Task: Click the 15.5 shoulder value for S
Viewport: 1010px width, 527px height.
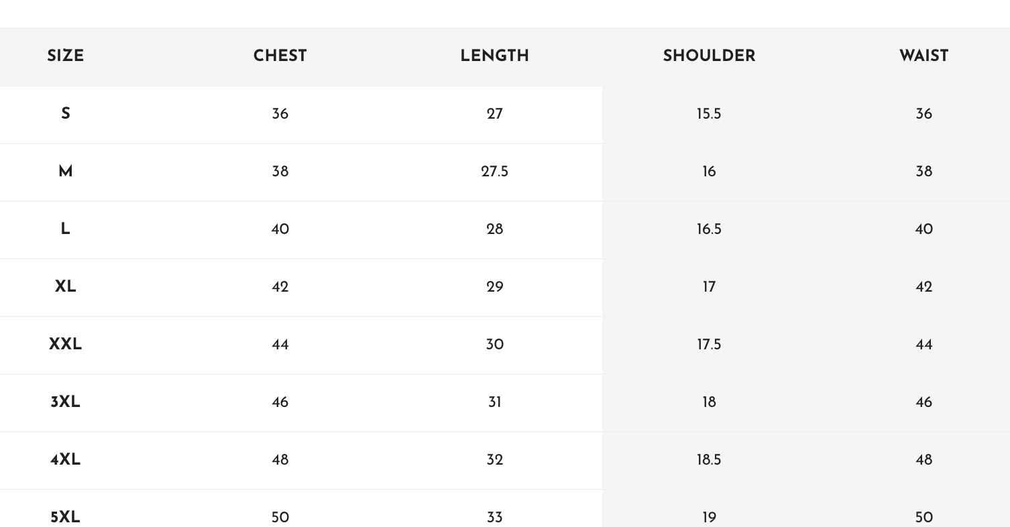Action: [709, 113]
